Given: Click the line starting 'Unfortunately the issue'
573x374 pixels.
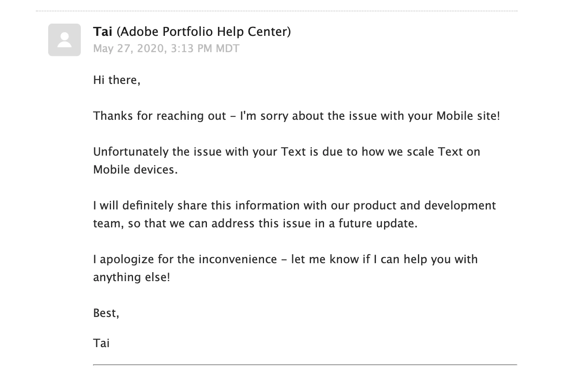Looking at the screenshot, I should click(286, 152).
